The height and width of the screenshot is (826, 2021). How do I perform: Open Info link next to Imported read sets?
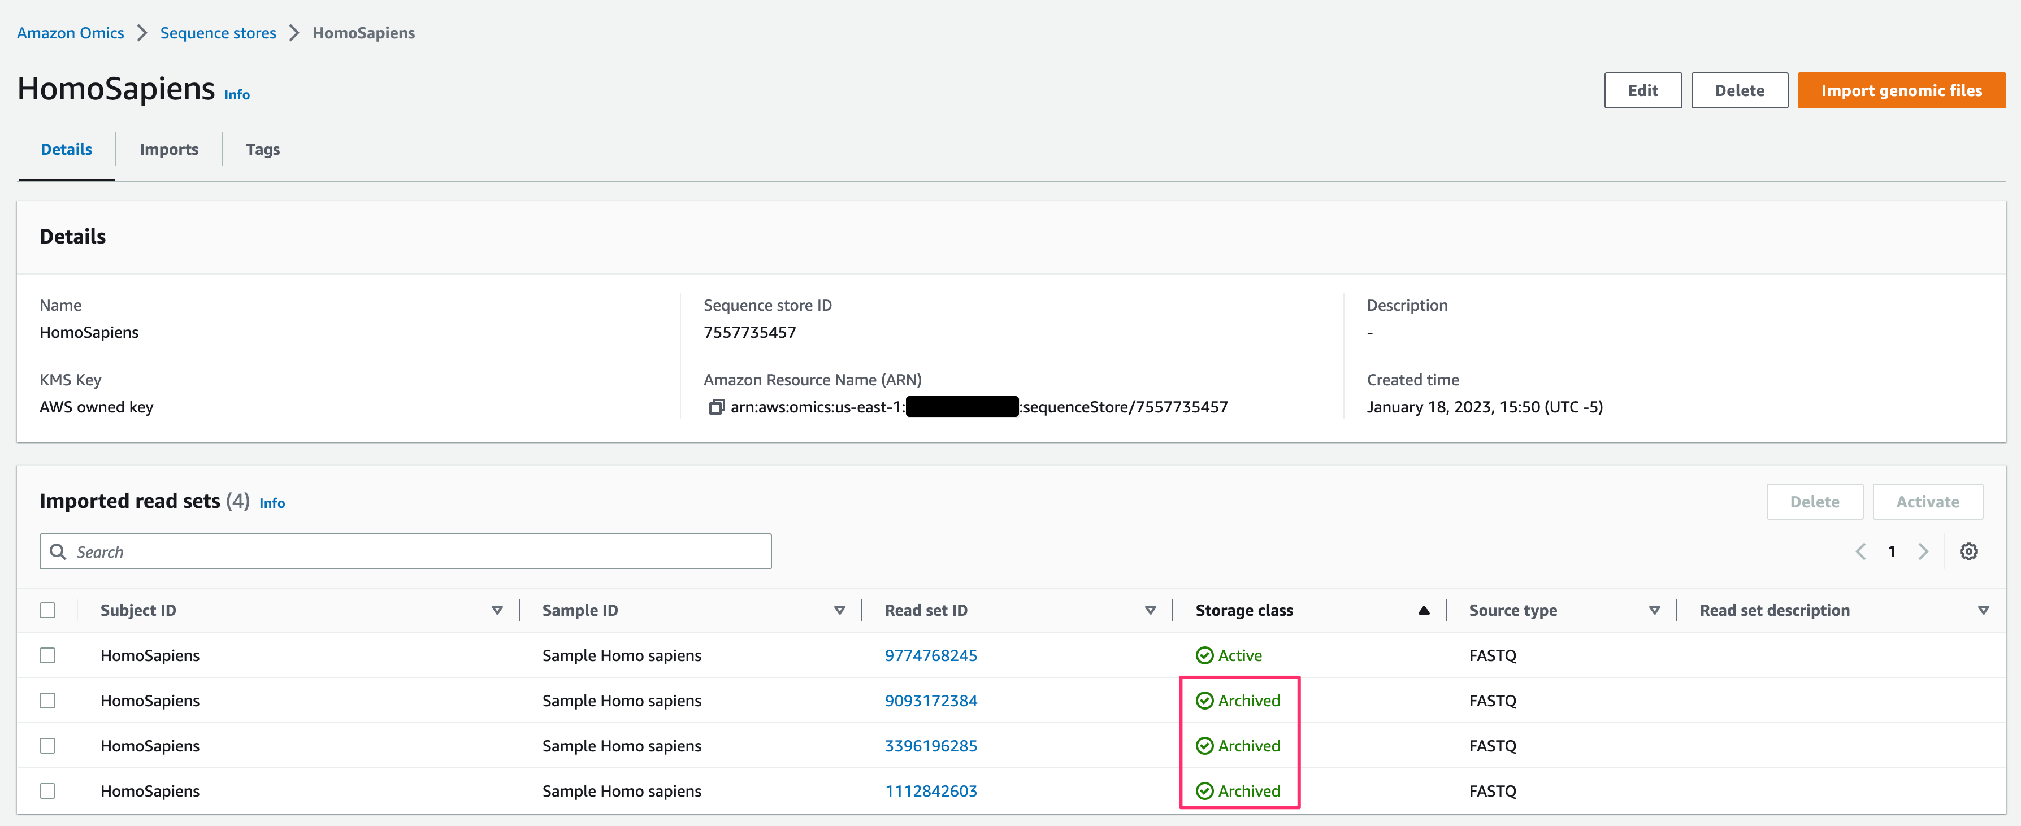(x=272, y=503)
